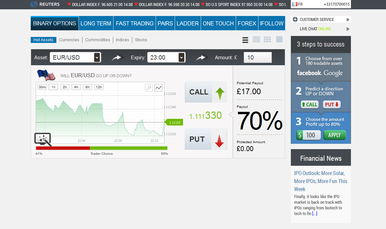Filter assets by Currencies
This screenshot has width=386, height=229.
coord(69,40)
